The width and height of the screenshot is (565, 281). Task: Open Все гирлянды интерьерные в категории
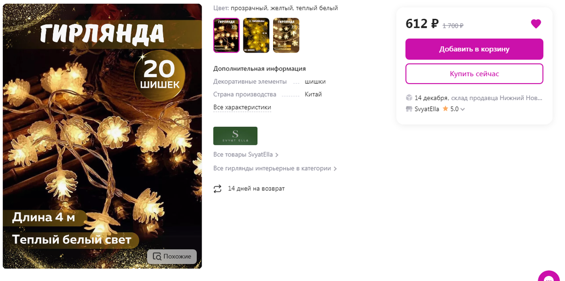pyautogui.click(x=275, y=168)
